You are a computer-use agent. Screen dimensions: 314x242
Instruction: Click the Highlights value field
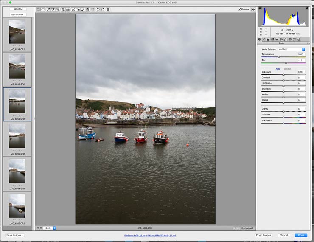(301, 83)
